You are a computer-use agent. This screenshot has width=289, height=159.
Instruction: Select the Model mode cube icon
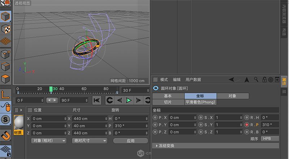point(6,17)
